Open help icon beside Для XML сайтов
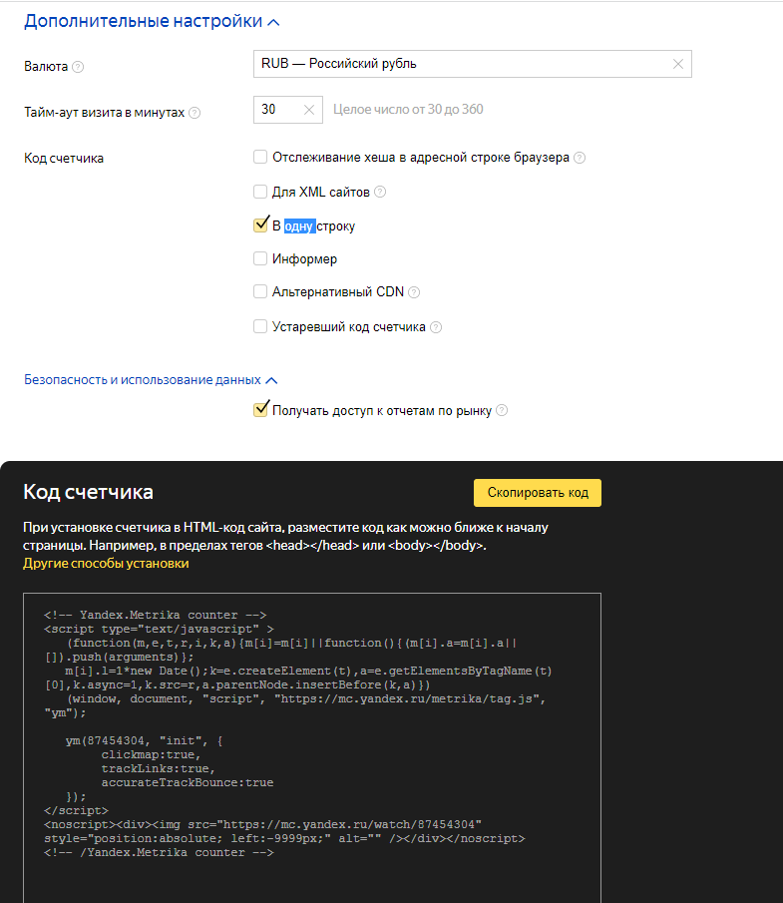The image size is (783, 903). coord(380,192)
